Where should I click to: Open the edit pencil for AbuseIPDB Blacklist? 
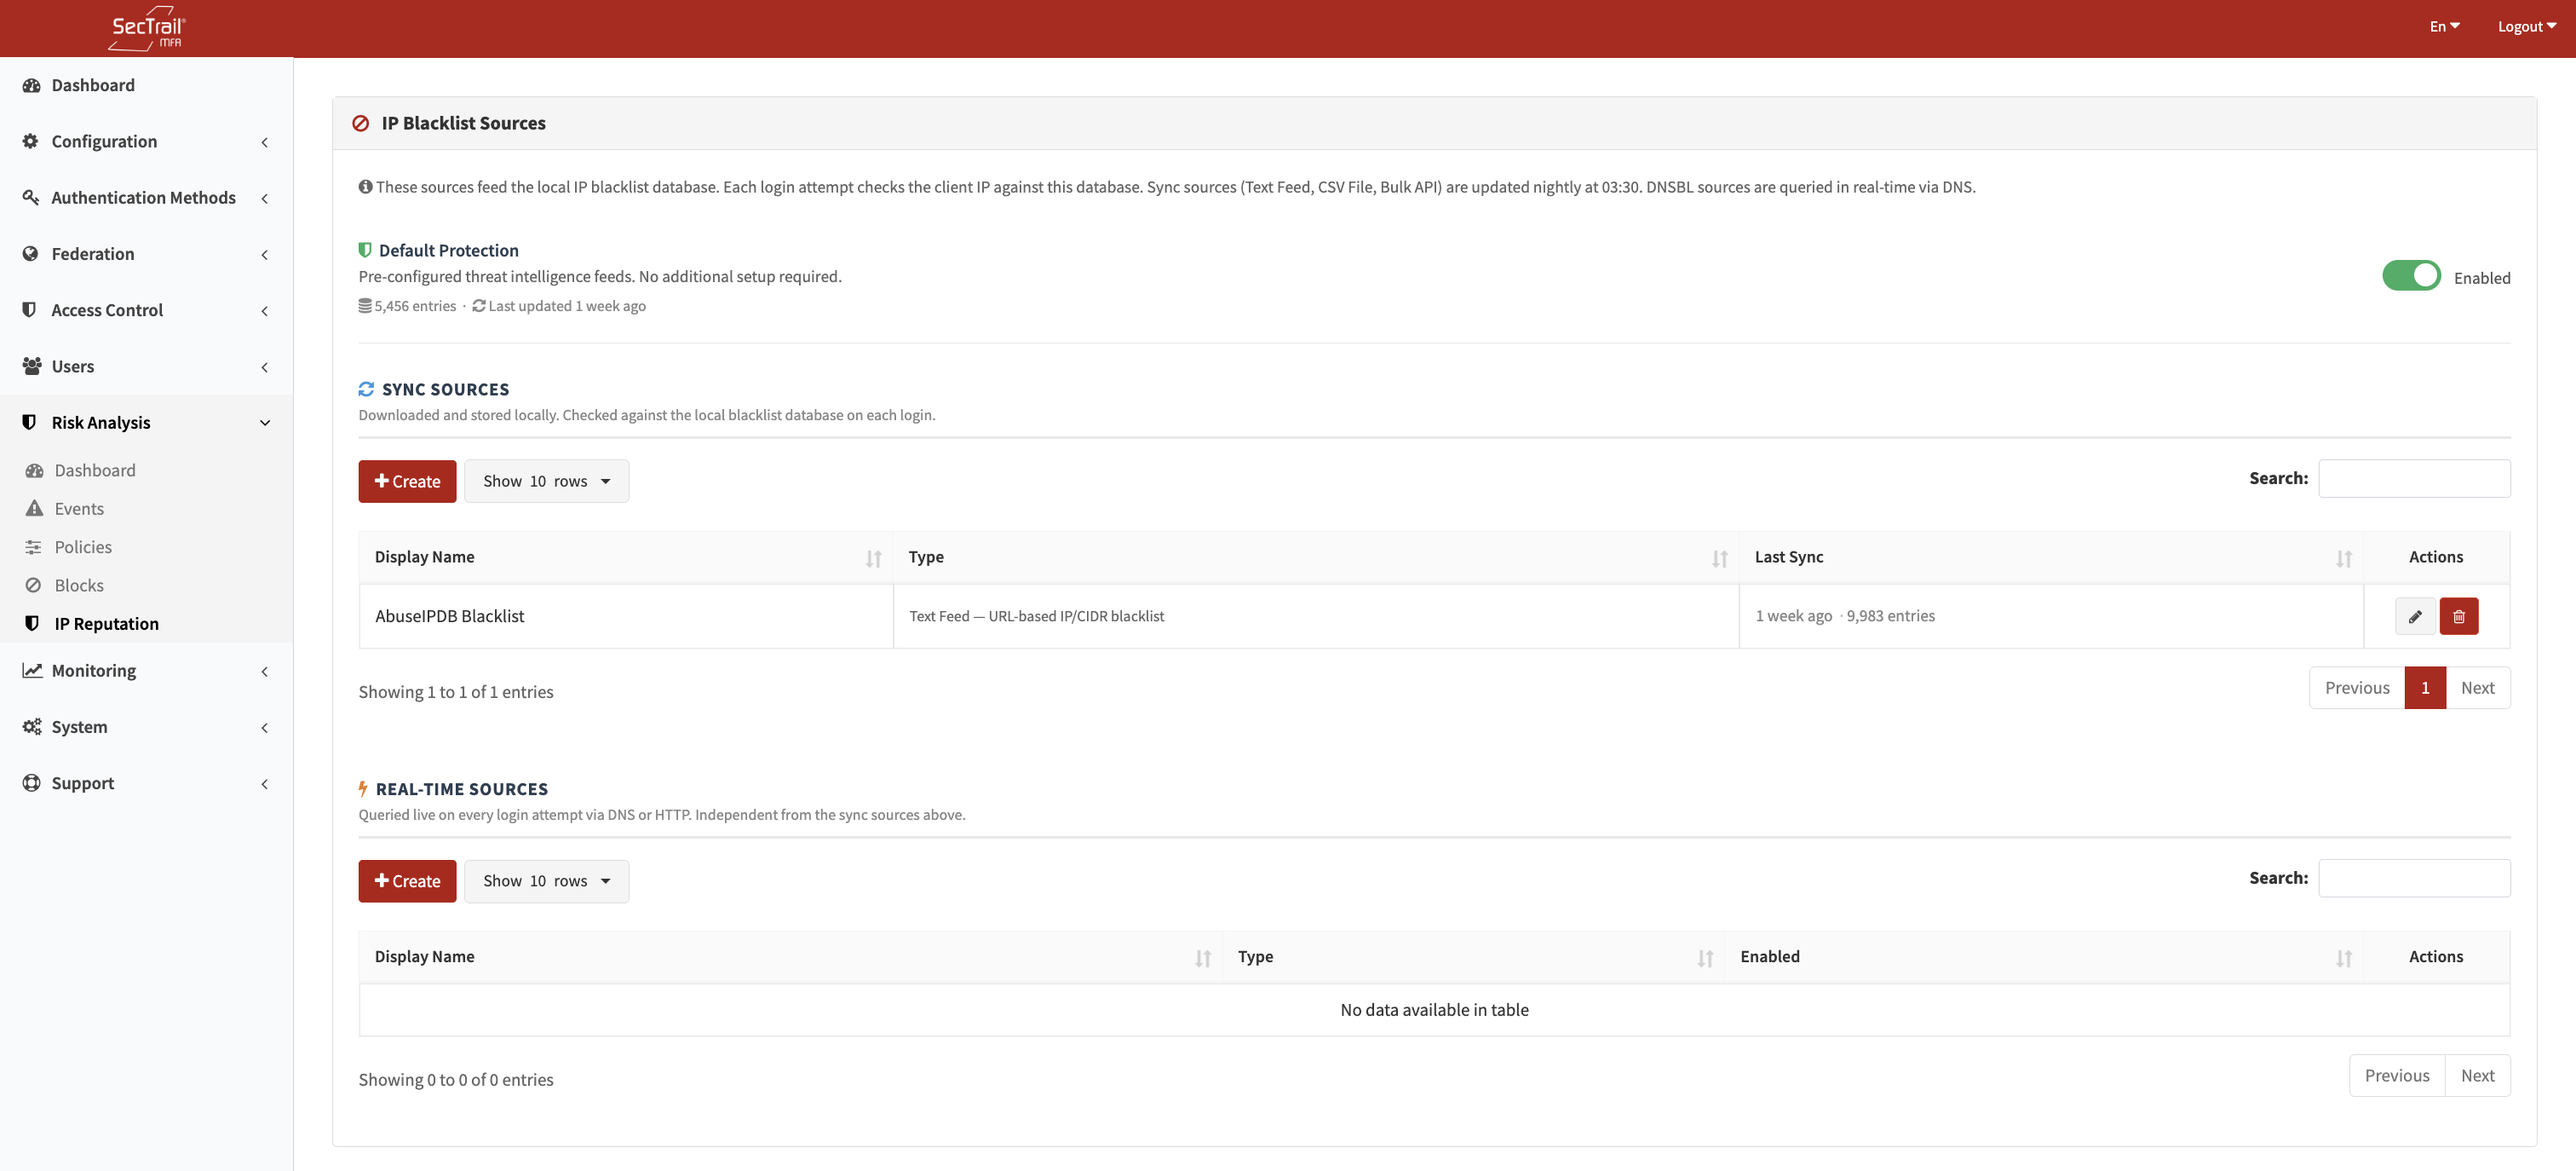point(2416,615)
